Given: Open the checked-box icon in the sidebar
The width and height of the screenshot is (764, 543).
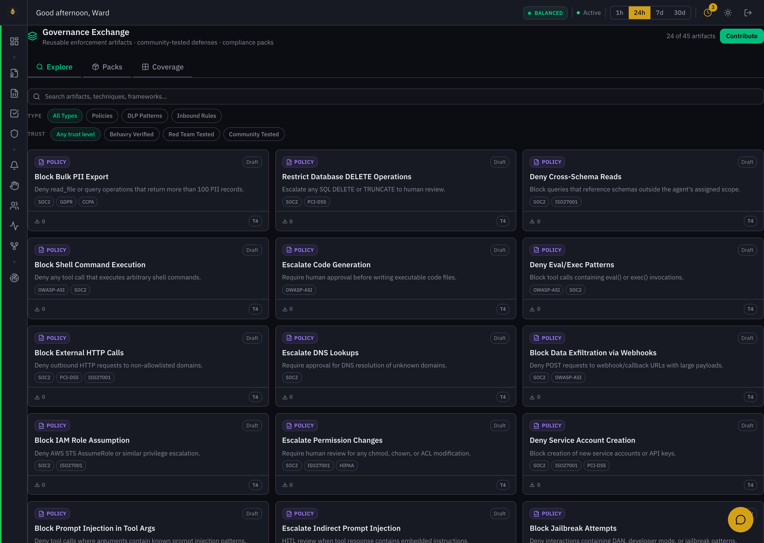Looking at the screenshot, I should click(x=14, y=113).
